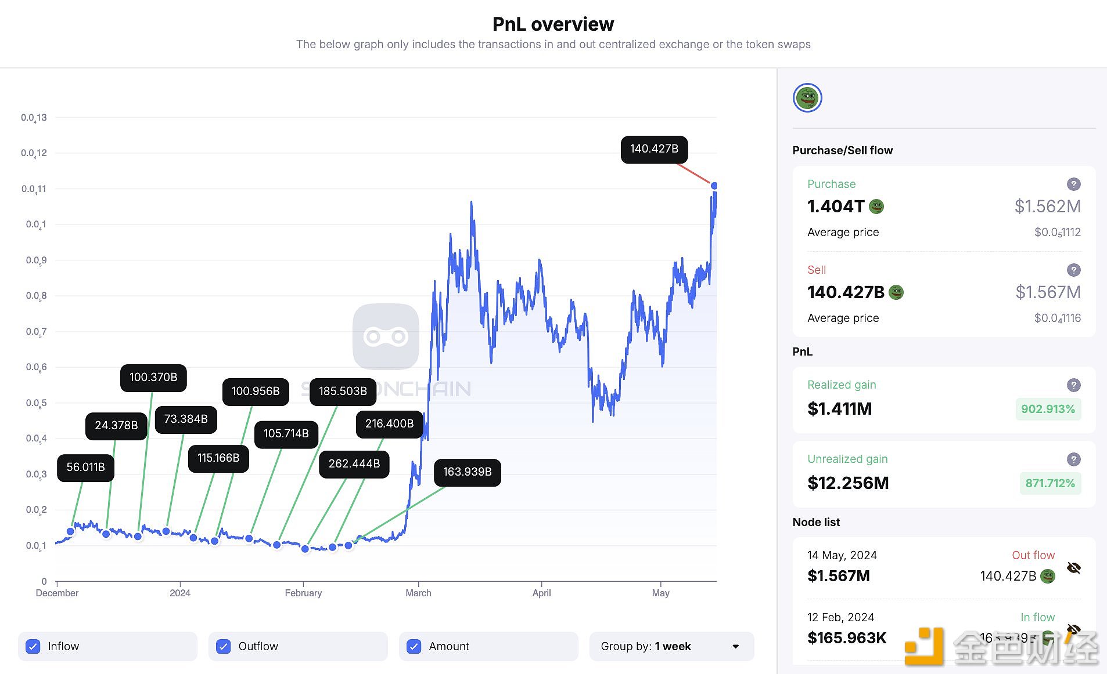Click the unrealized gain 871.712% badge

(1050, 484)
